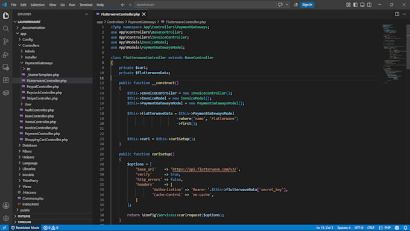This screenshot has height=231, width=410.
Task: Open the Run and Debug view
Action: pyautogui.click(x=6, y=54)
